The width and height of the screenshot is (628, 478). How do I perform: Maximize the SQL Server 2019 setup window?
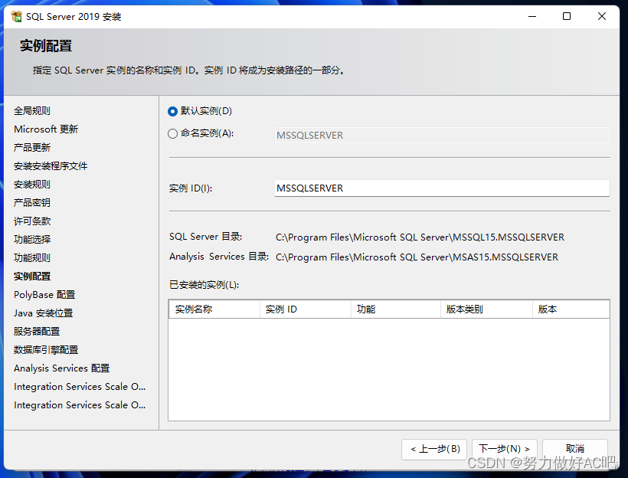(567, 16)
